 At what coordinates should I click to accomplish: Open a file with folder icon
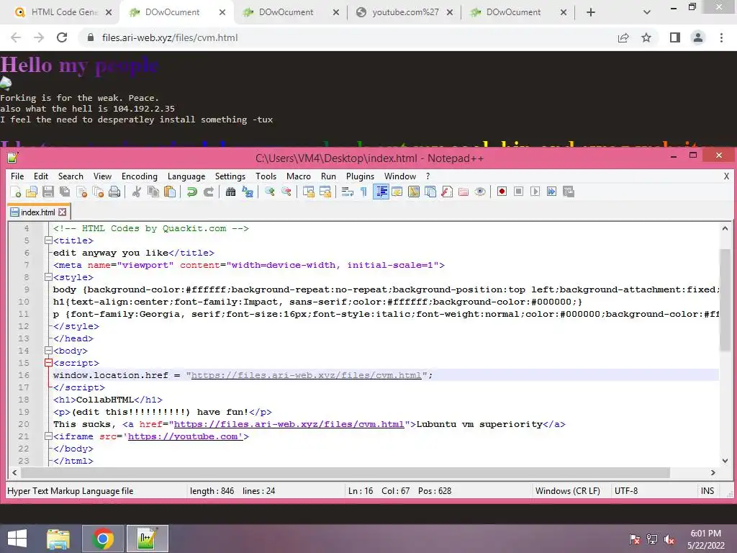(x=32, y=192)
